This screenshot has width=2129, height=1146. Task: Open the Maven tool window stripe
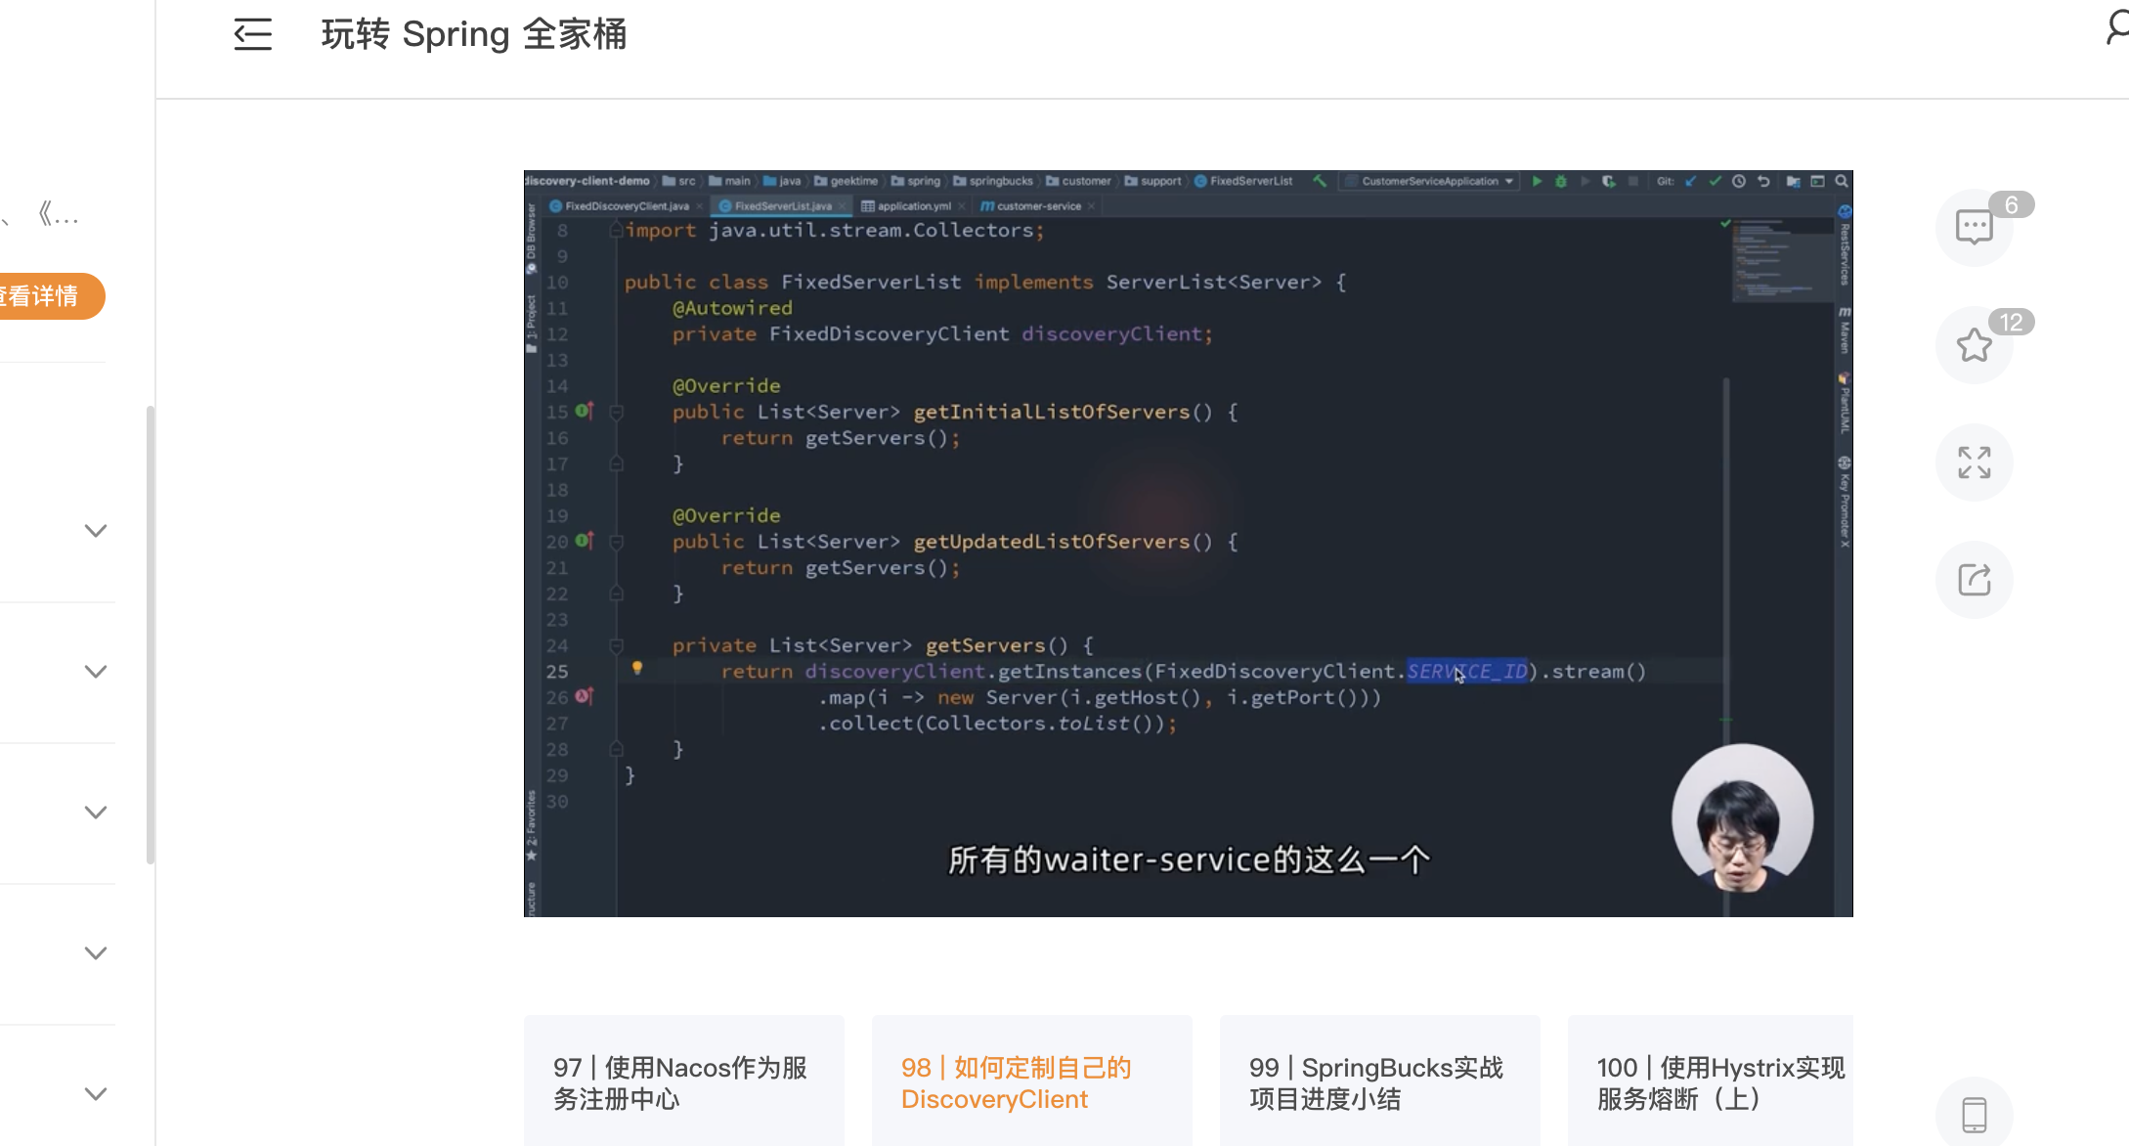click(1845, 331)
